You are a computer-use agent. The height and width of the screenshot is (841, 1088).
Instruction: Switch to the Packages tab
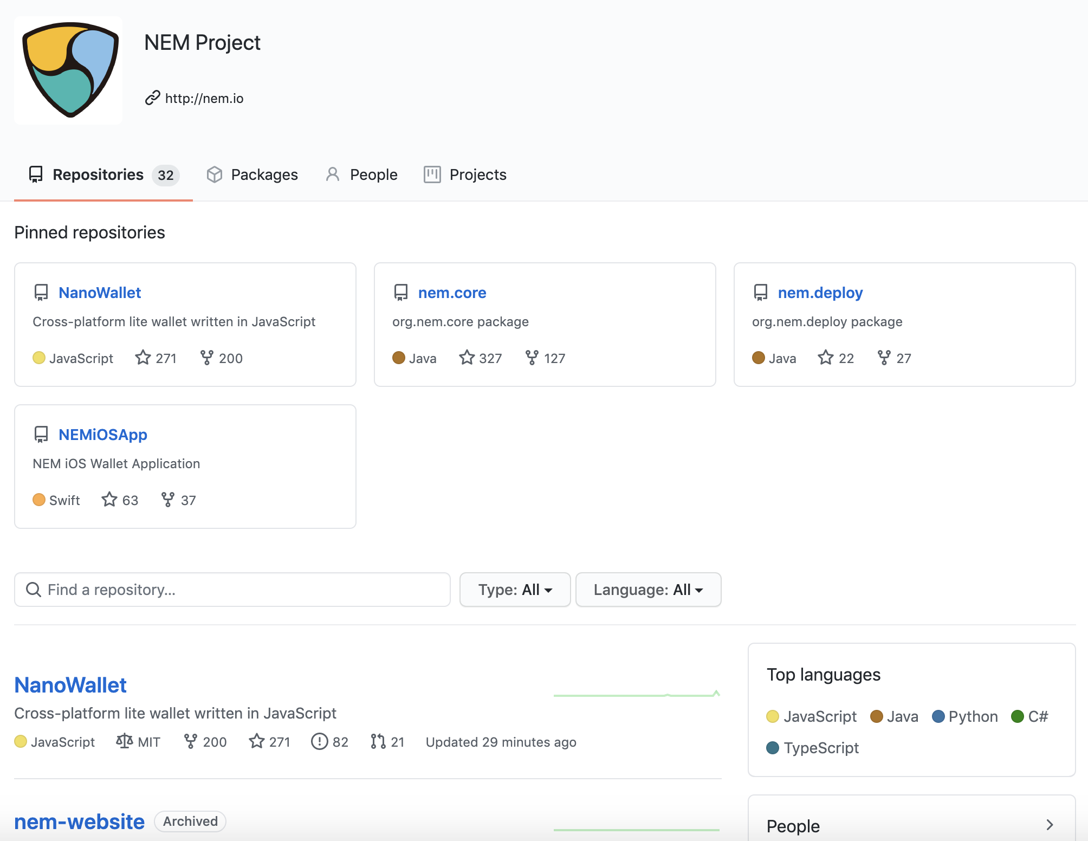click(252, 174)
